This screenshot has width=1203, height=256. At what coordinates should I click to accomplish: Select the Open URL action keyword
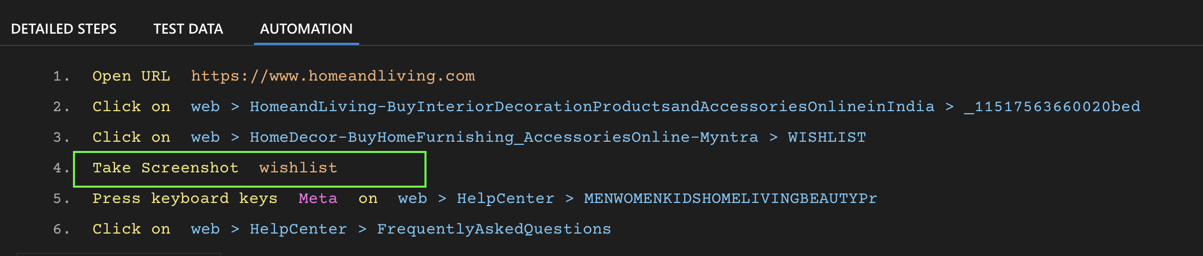(131, 76)
